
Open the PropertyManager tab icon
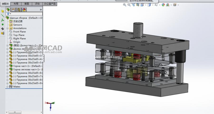(x=13, y=10)
